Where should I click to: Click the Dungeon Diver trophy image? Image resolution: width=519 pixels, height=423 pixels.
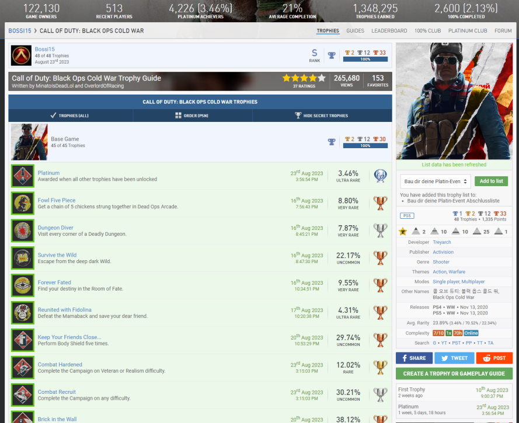(x=23, y=231)
